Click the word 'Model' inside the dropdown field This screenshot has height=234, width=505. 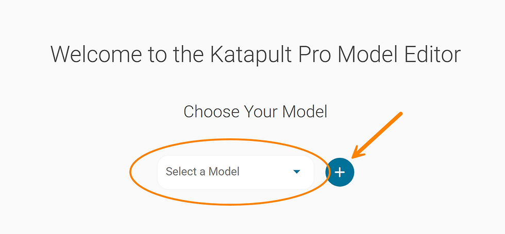coord(224,172)
